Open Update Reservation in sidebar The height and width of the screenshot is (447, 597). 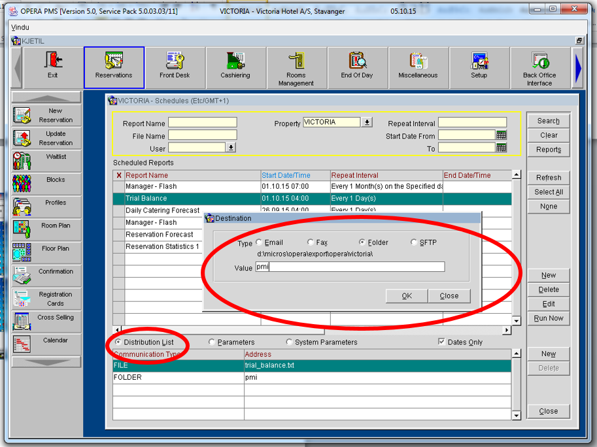click(46, 138)
